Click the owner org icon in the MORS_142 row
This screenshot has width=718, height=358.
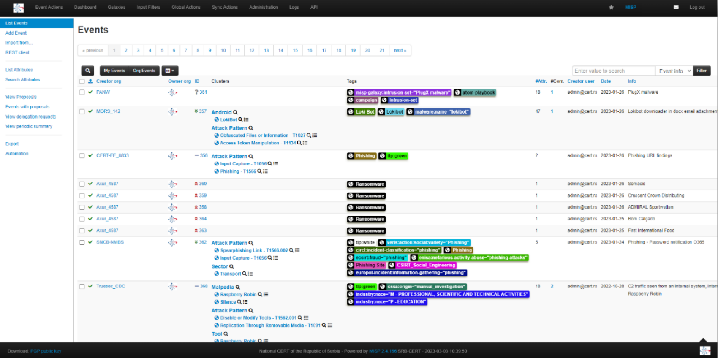(x=172, y=112)
